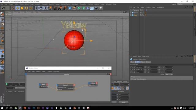Click the Enable Axis icon
Screen dimensions: 196x110
point(2,47)
